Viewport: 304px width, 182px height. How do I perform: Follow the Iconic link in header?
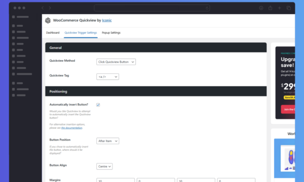click(x=107, y=20)
